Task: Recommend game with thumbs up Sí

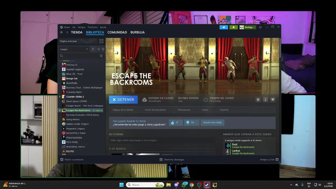Action: [176, 122]
